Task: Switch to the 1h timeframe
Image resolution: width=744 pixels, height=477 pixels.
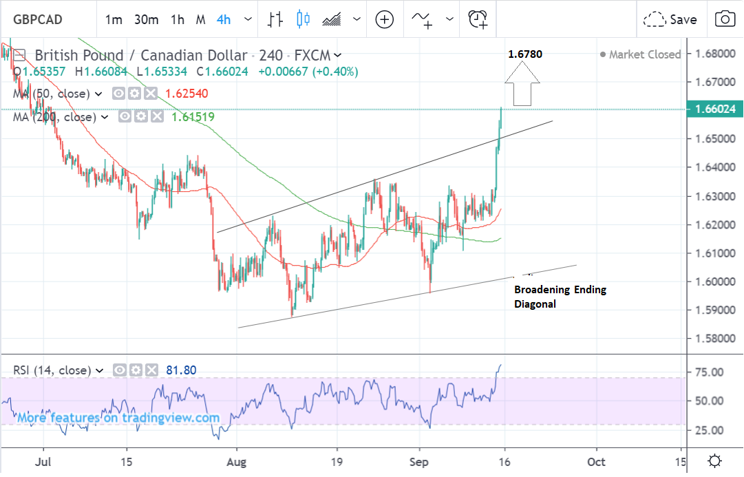Action: pos(178,19)
